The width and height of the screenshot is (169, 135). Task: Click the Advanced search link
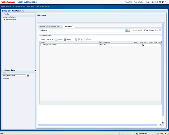6,78
